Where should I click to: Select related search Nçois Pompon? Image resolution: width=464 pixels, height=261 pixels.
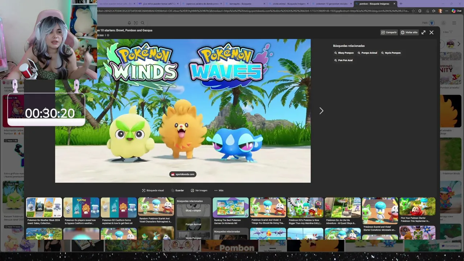tap(391, 53)
